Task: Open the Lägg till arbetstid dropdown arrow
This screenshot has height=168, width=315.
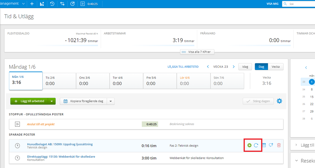Action: point(52,101)
